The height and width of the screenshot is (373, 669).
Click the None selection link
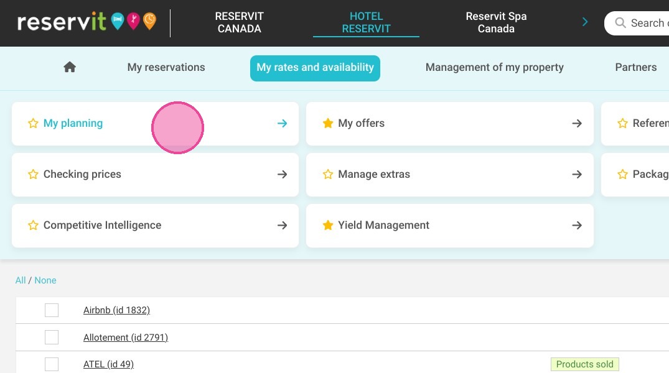[45, 280]
